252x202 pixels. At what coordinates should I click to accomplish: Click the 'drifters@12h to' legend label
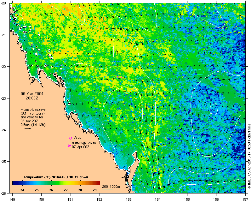tap(84, 143)
